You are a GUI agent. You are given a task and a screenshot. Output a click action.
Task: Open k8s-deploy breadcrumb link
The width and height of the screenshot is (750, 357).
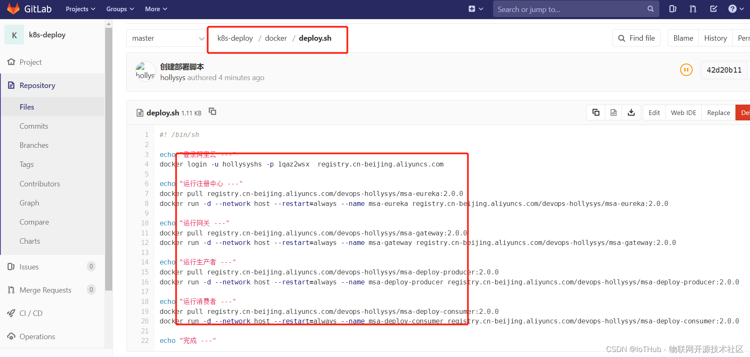[x=235, y=38]
